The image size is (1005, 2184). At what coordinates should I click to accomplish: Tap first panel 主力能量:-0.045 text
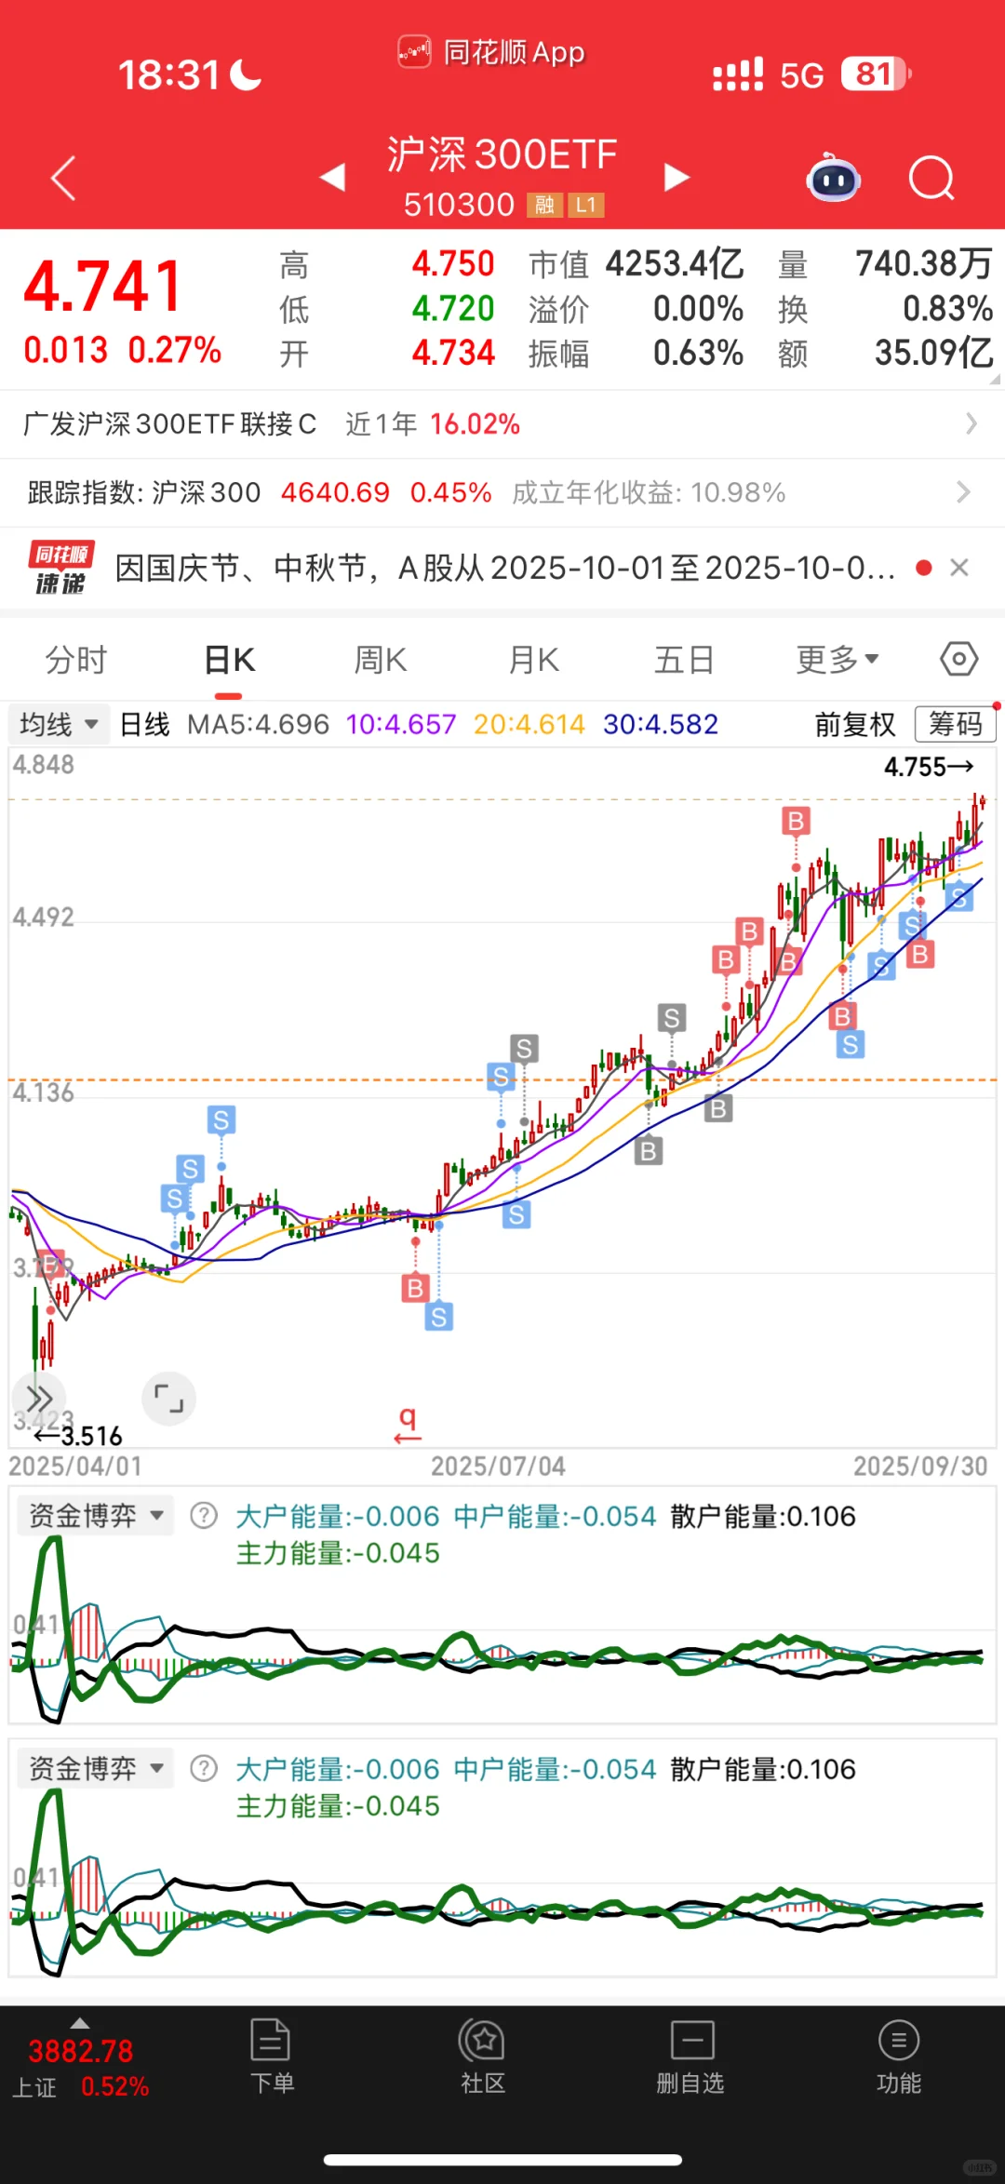(338, 1553)
